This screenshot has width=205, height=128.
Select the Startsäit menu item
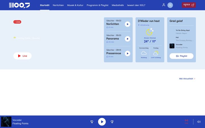pyautogui.click(x=45, y=5)
